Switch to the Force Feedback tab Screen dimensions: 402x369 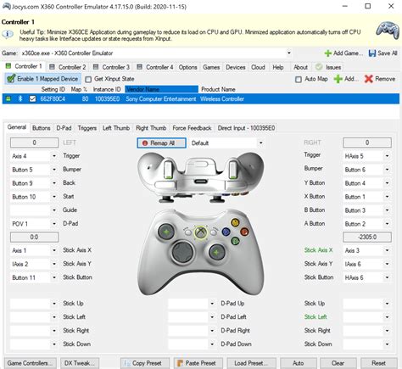[x=192, y=128]
